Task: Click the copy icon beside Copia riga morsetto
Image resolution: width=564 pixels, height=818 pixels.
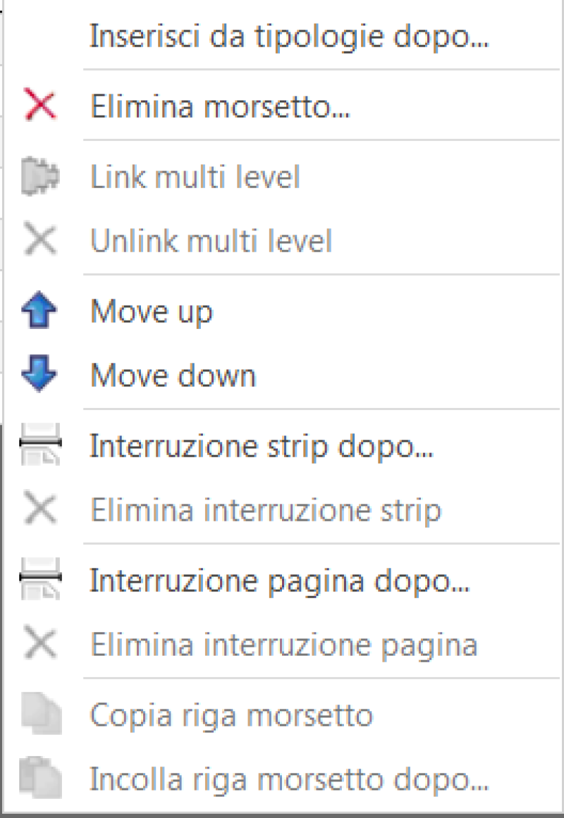Action: pyautogui.click(x=42, y=713)
